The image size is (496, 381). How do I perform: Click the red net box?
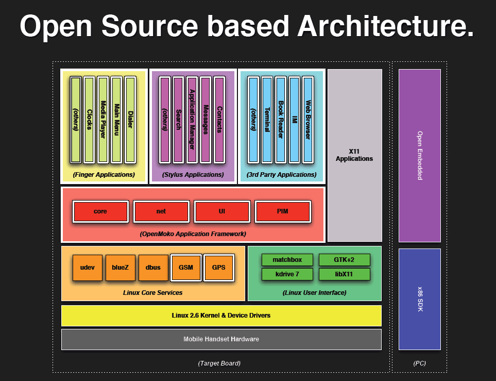[x=161, y=211]
